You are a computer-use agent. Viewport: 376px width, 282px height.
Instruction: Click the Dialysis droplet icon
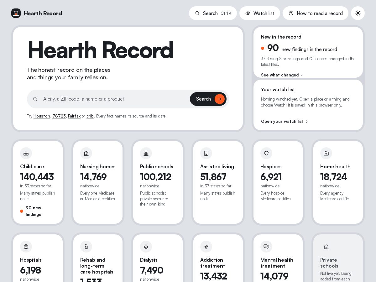point(146,247)
